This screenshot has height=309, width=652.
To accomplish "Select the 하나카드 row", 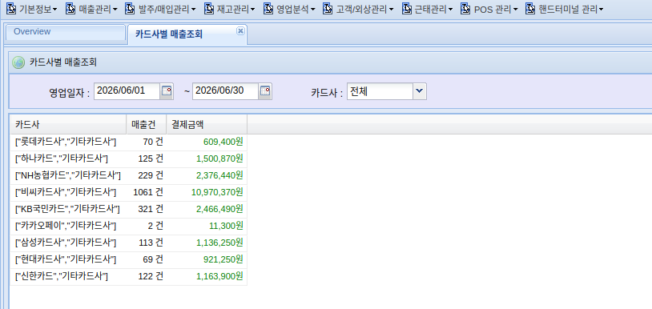I will [x=128, y=159].
